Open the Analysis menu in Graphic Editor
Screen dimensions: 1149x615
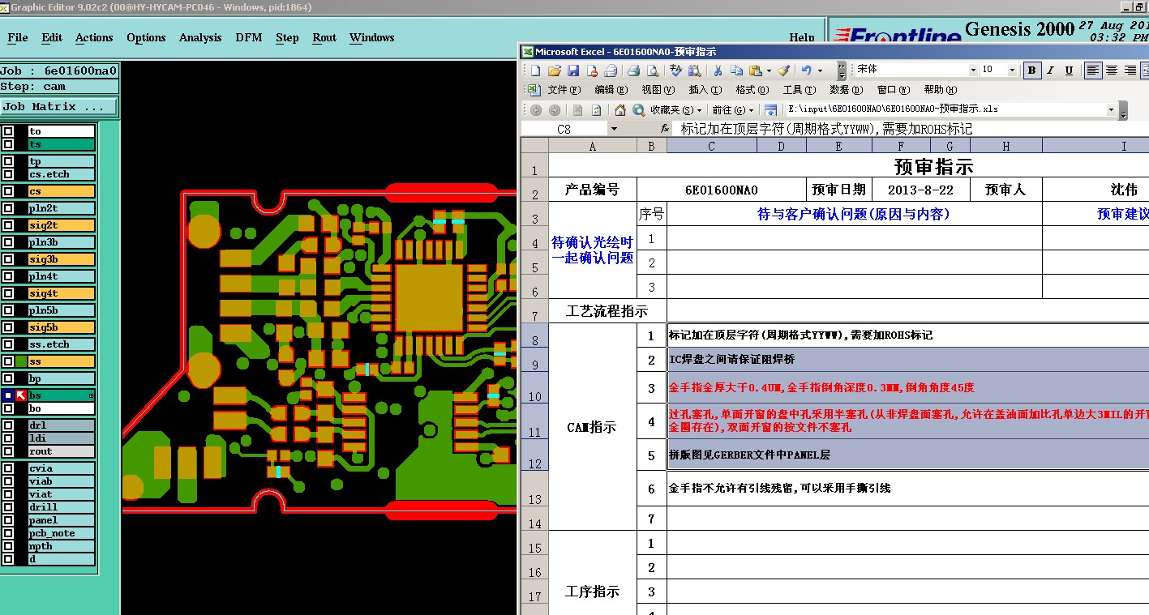200,37
